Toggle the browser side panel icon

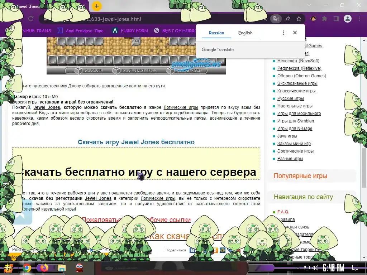pyautogui.click(x=336, y=19)
